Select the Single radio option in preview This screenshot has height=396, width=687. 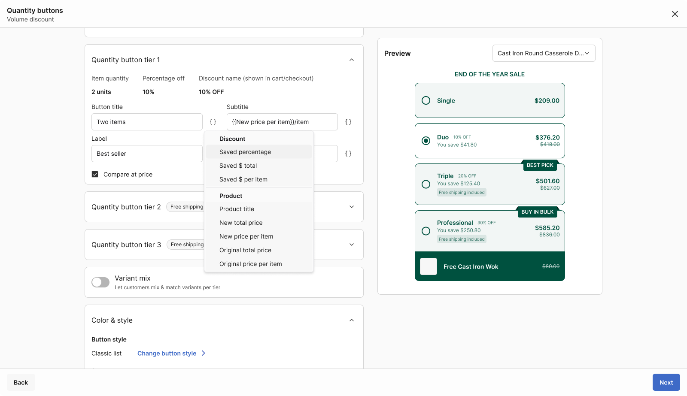tap(426, 100)
